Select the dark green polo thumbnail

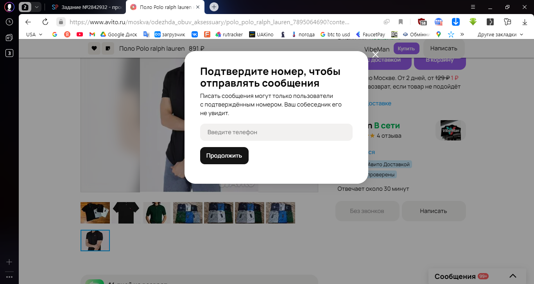point(157,213)
